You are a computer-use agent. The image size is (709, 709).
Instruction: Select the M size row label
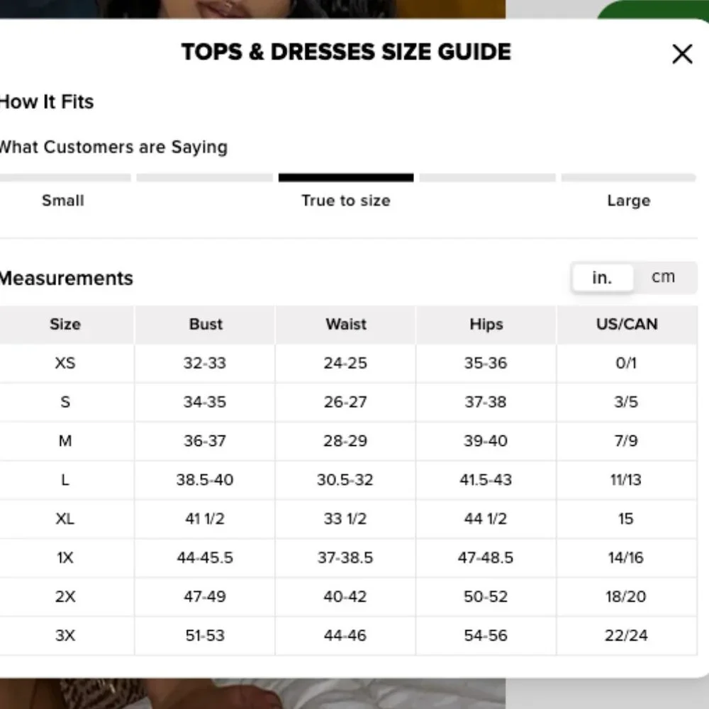point(65,441)
